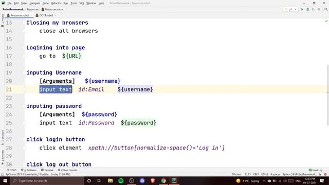This screenshot has width=329, height=185.
Task: Click the inspection checkmark at editor top-right
Action: (326, 21)
